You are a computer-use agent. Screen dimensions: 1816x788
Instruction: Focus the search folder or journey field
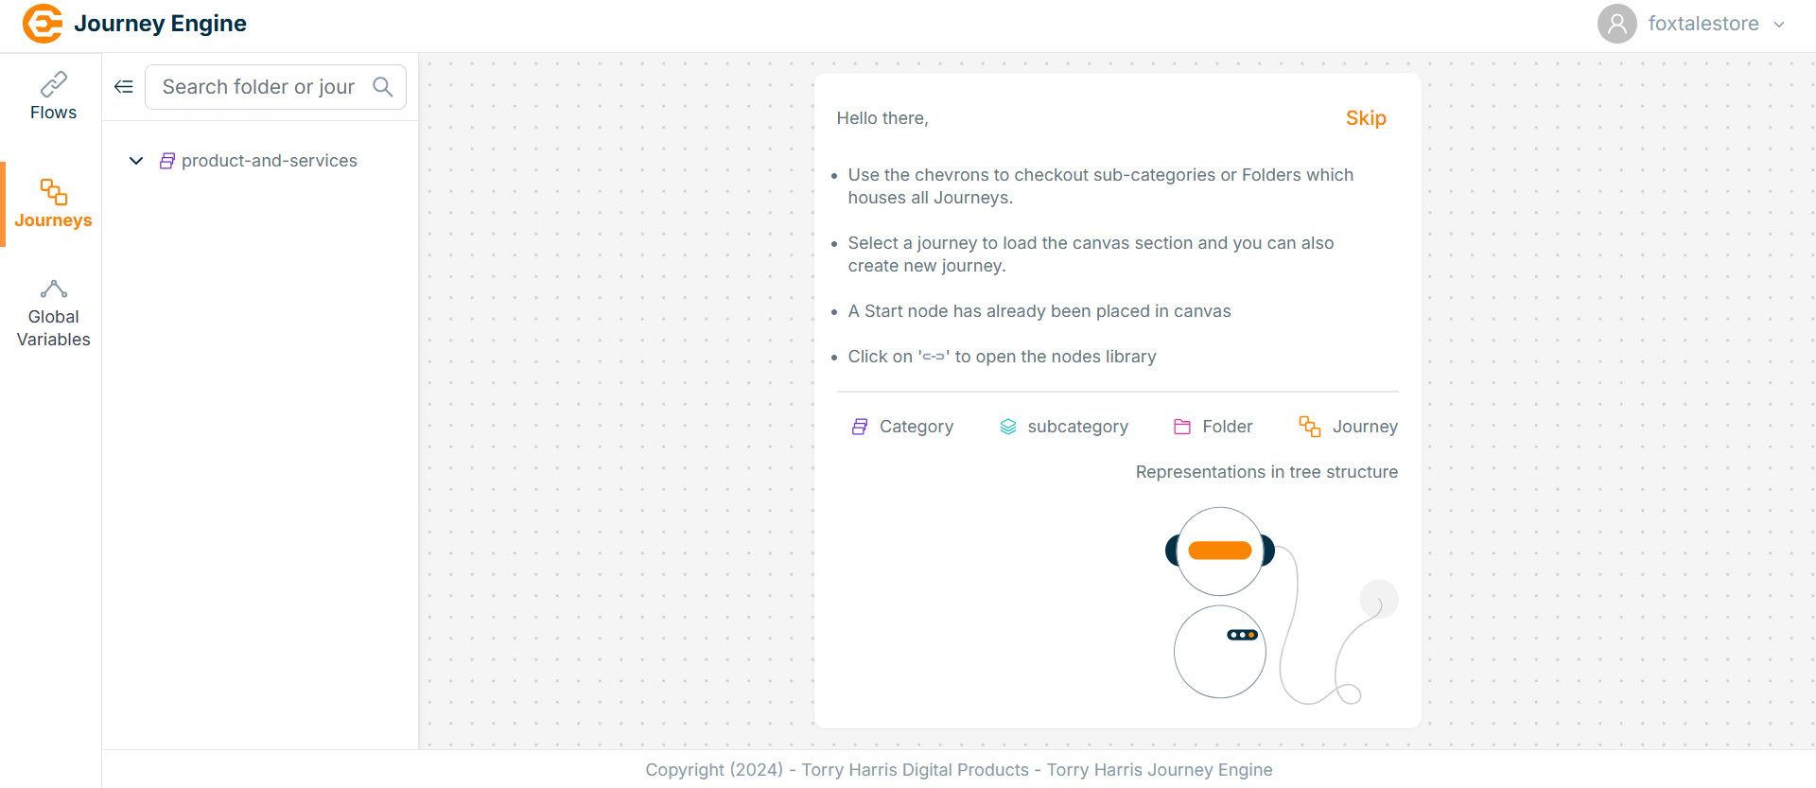click(x=258, y=87)
